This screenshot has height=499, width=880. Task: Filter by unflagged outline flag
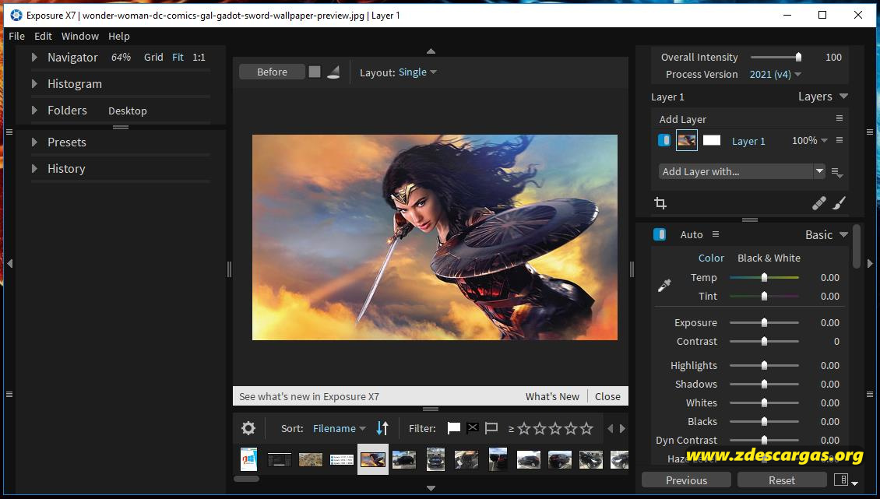[x=491, y=428]
